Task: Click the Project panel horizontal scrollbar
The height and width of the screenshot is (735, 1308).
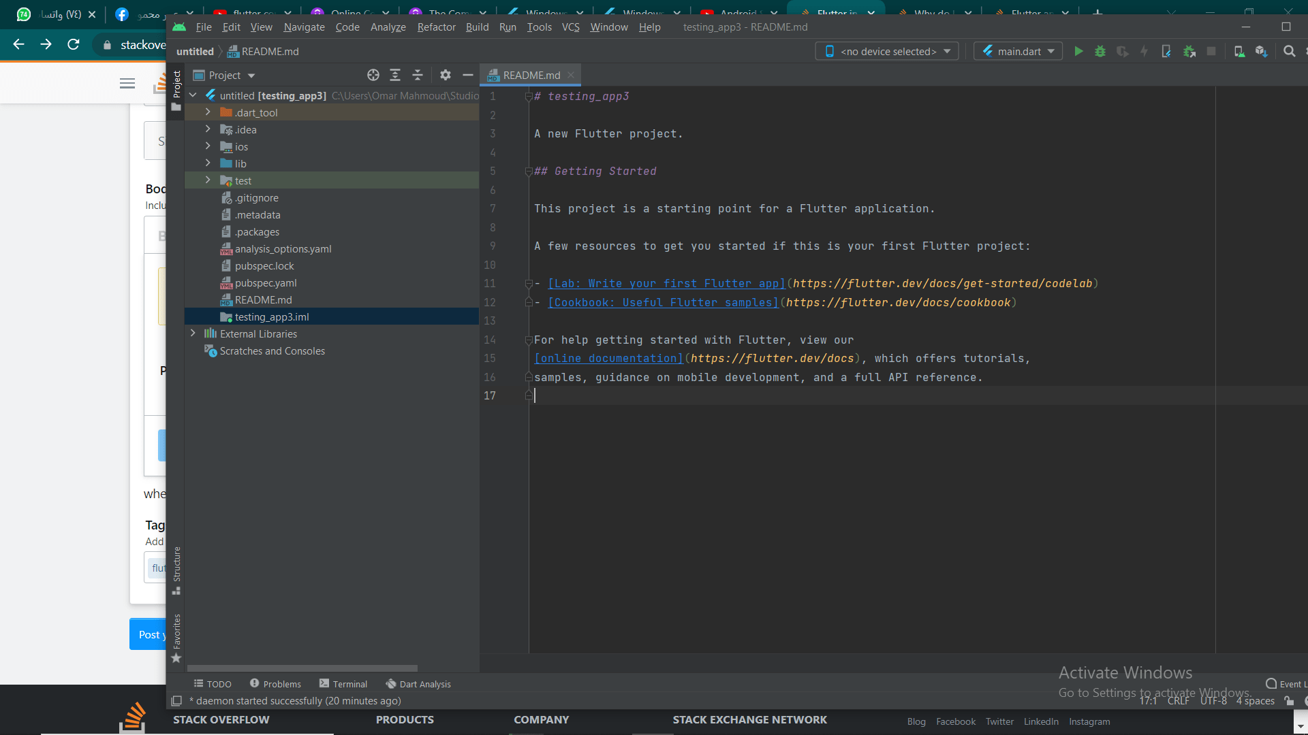Action: [302, 668]
